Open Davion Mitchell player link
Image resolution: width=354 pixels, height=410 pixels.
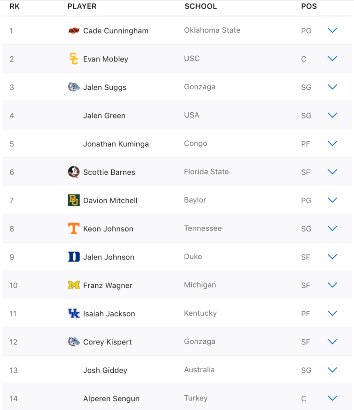coord(110,200)
